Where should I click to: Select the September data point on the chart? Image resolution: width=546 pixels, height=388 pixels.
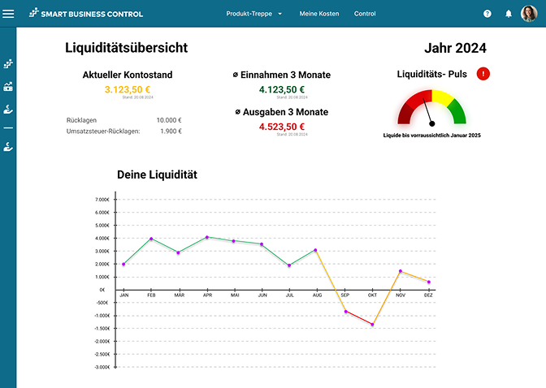point(344,311)
